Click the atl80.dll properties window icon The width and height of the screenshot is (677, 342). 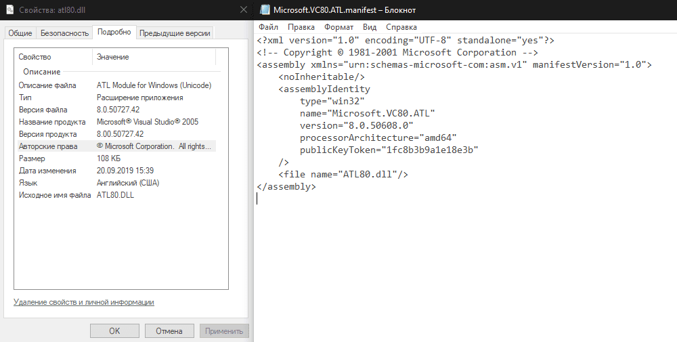[7, 10]
